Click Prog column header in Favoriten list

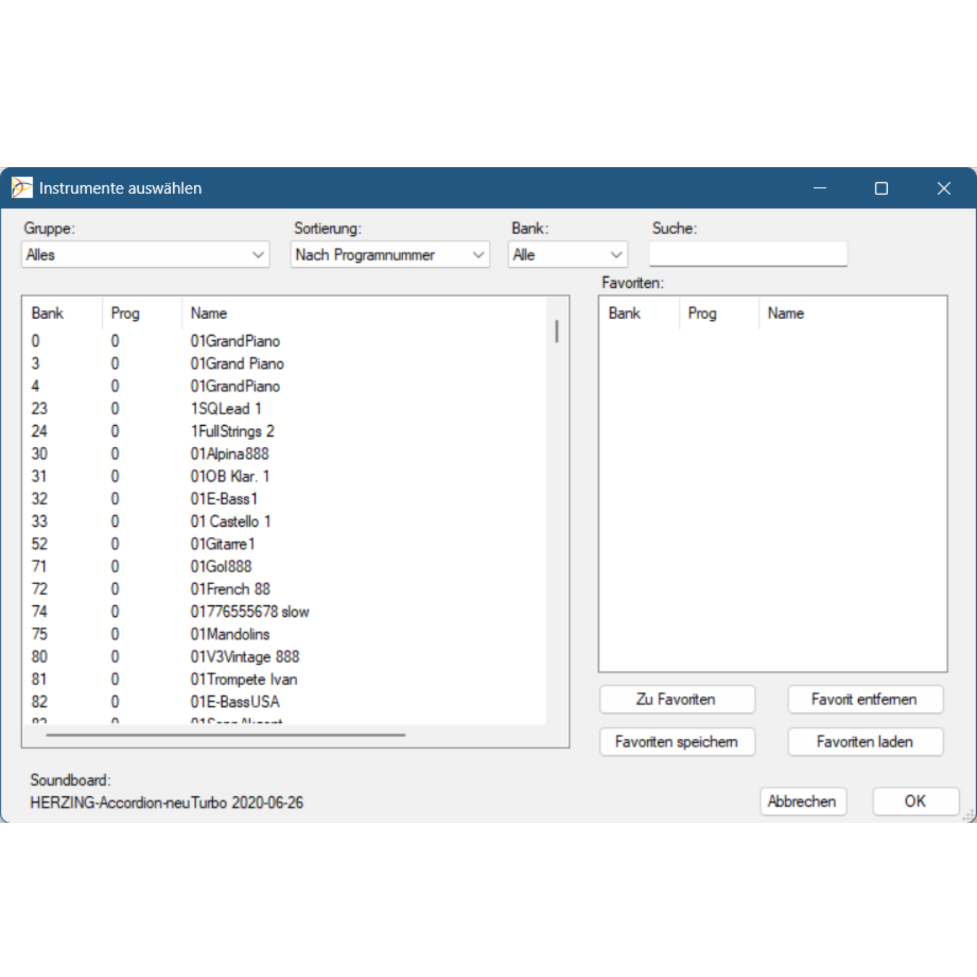click(x=702, y=313)
